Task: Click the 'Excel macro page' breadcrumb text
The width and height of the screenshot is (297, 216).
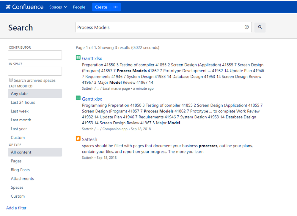Action: click(116, 88)
